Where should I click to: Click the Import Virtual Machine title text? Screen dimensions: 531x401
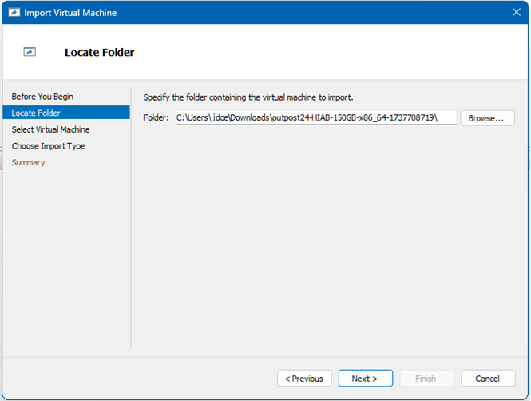[x=70, y=12]
